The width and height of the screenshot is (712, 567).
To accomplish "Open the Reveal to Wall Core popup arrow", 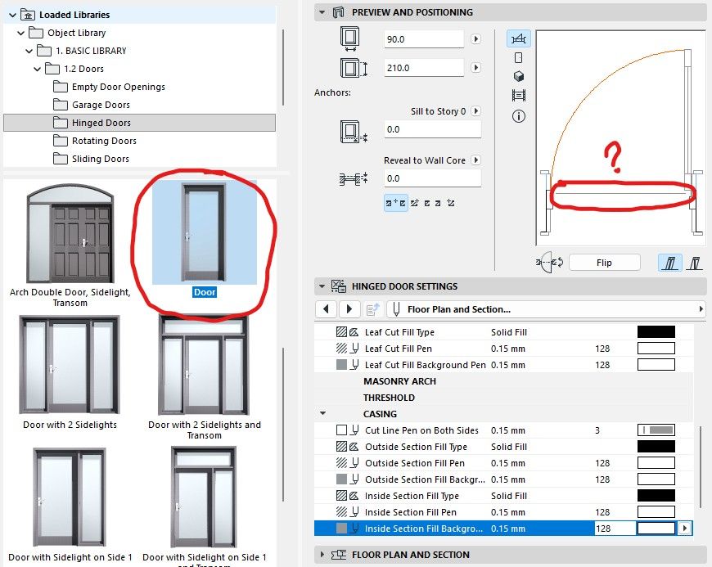I will [475, 160].
